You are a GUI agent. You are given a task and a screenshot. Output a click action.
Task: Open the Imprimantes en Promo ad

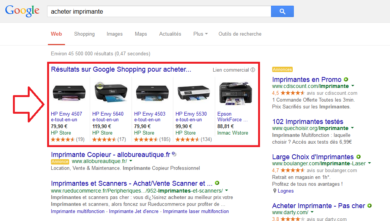[307, 80]
